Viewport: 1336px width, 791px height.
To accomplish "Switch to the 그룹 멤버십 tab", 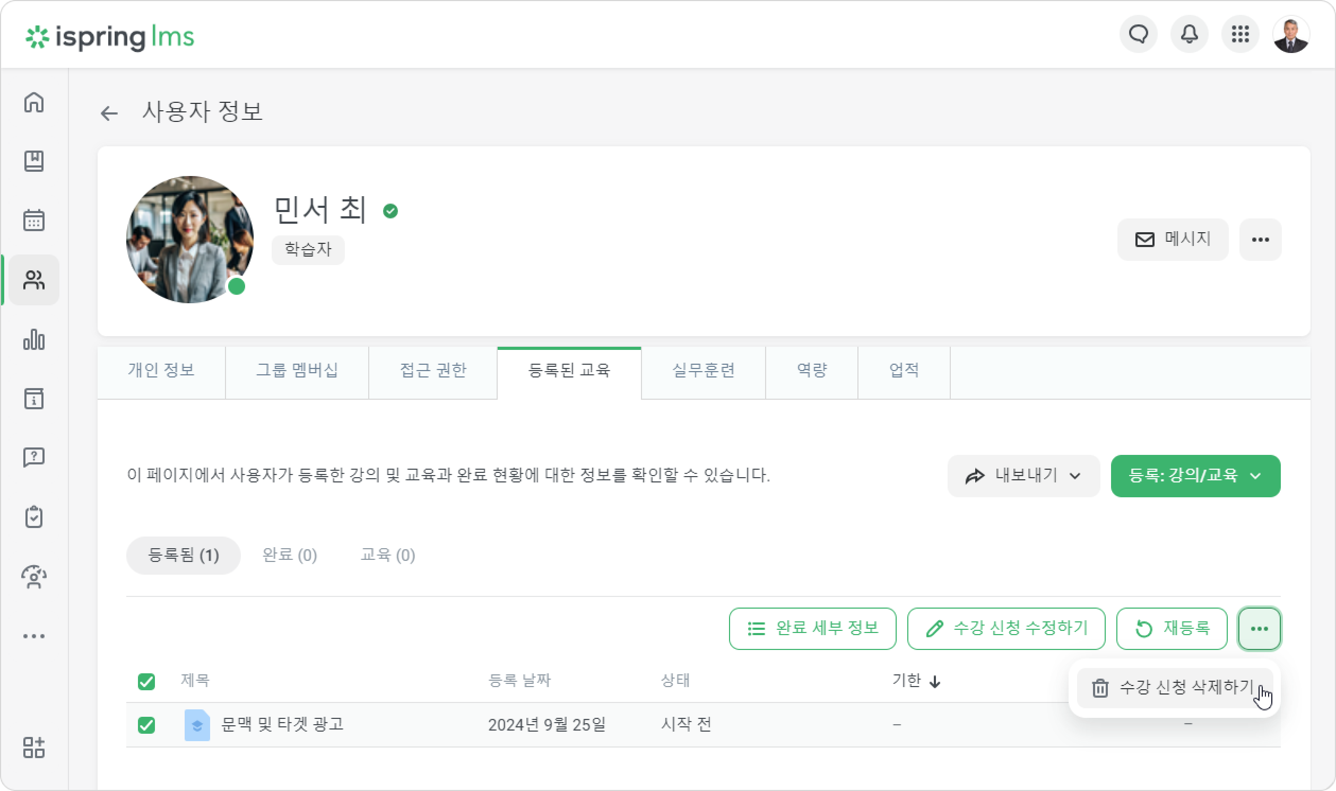I will (297, 371).
